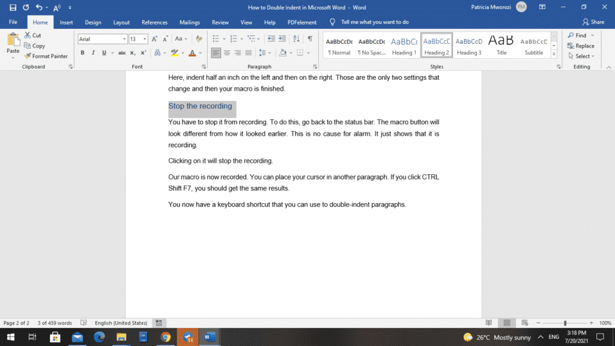The height and width of the screenshot is (346, 615).
Task: Toggle Italic formatting
Action: pos(93,53)
